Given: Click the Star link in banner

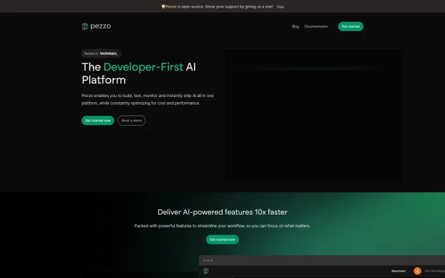Looking at the screenshot, I should pyautogui.click(x=280, y=7).
